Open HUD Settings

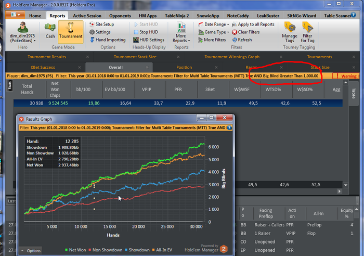[x=149, y=40]
